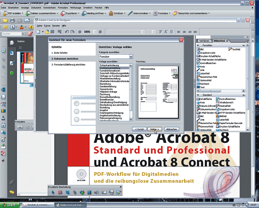The width and height of the screenshot is (259, 208).
Task: Pick Bild object in Favoriten section
Action: coord(200,50)
